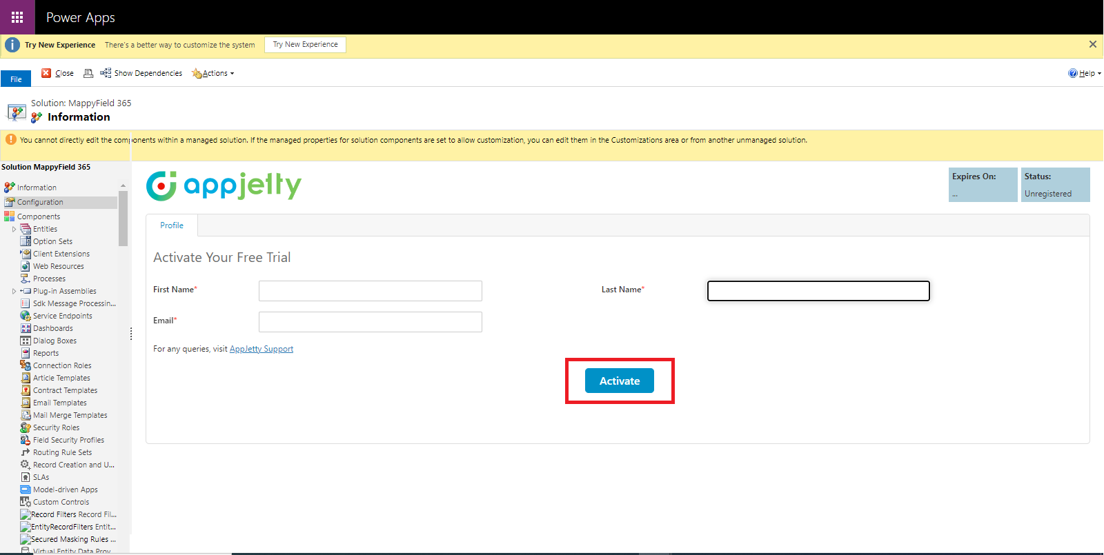Viewport: 1104px width, 555px height.
Task: Click the Option Sets icon
Action: pyautogui.click(x=26, y=241)
